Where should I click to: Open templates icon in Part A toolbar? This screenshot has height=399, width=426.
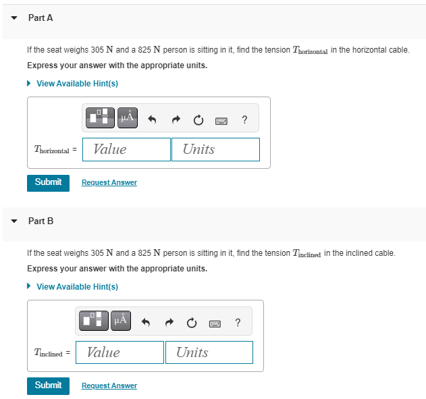(x=100, y=118)
